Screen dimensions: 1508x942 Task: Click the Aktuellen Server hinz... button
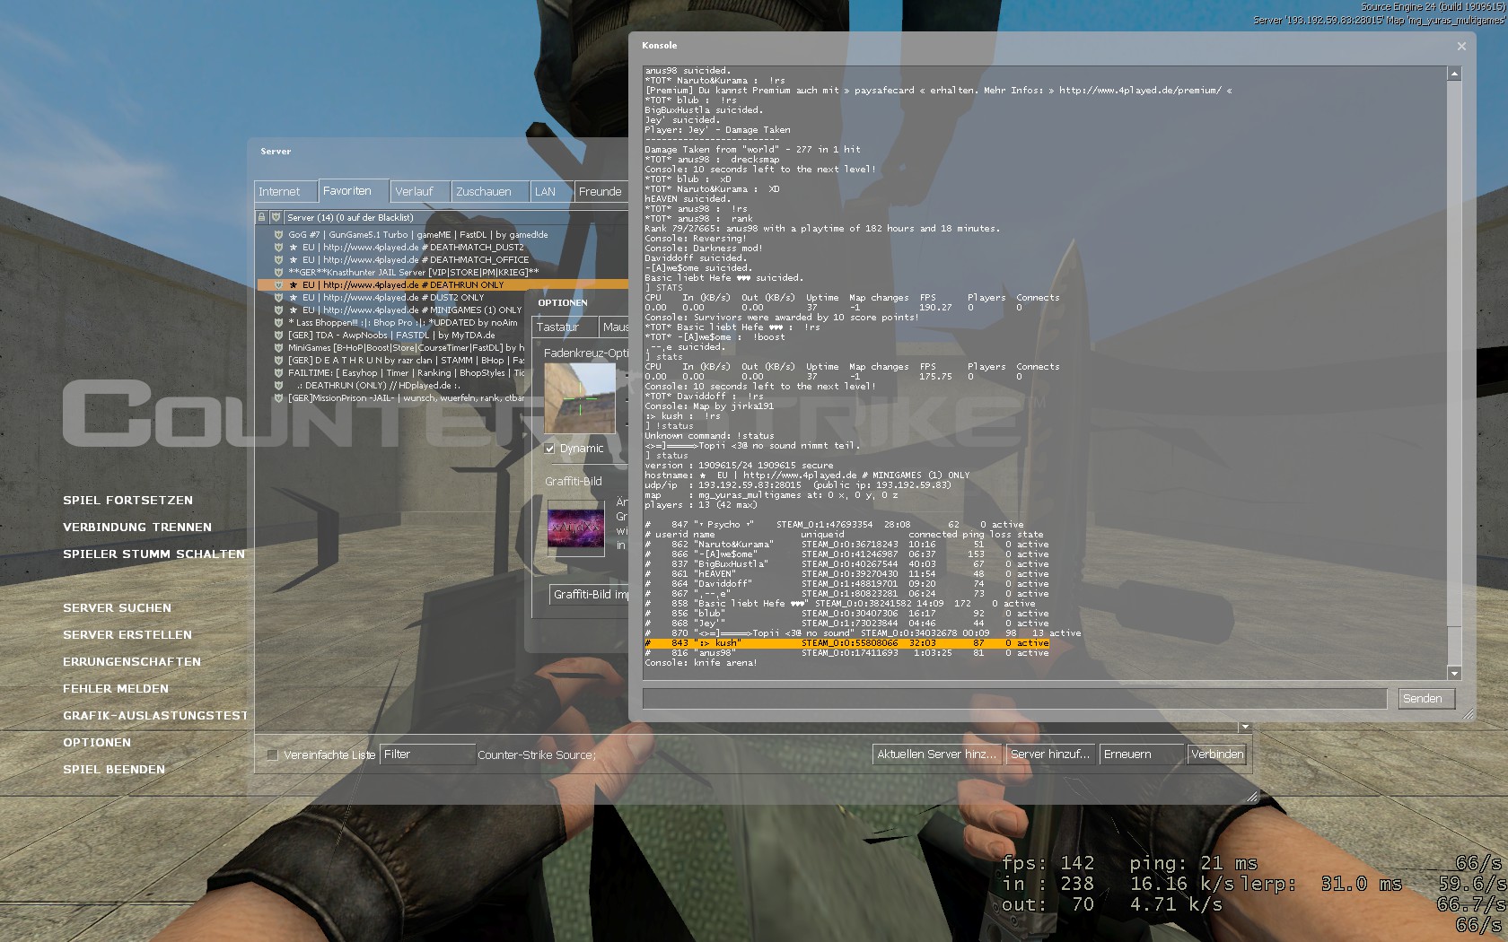[x=938, y=754]
